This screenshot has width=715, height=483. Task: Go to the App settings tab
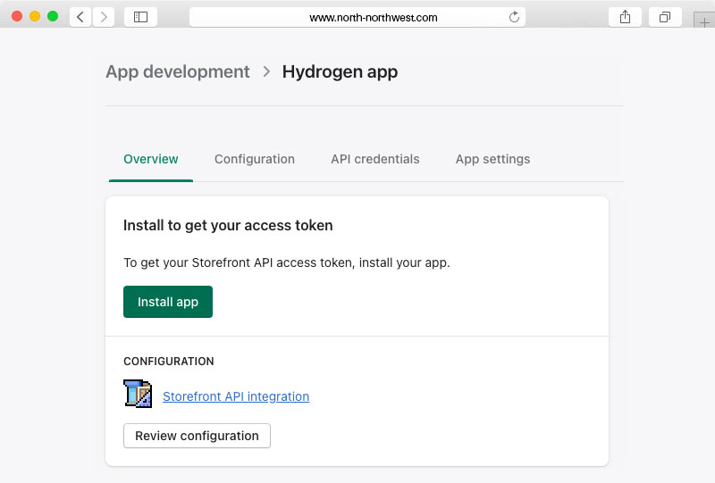[492, 159]
